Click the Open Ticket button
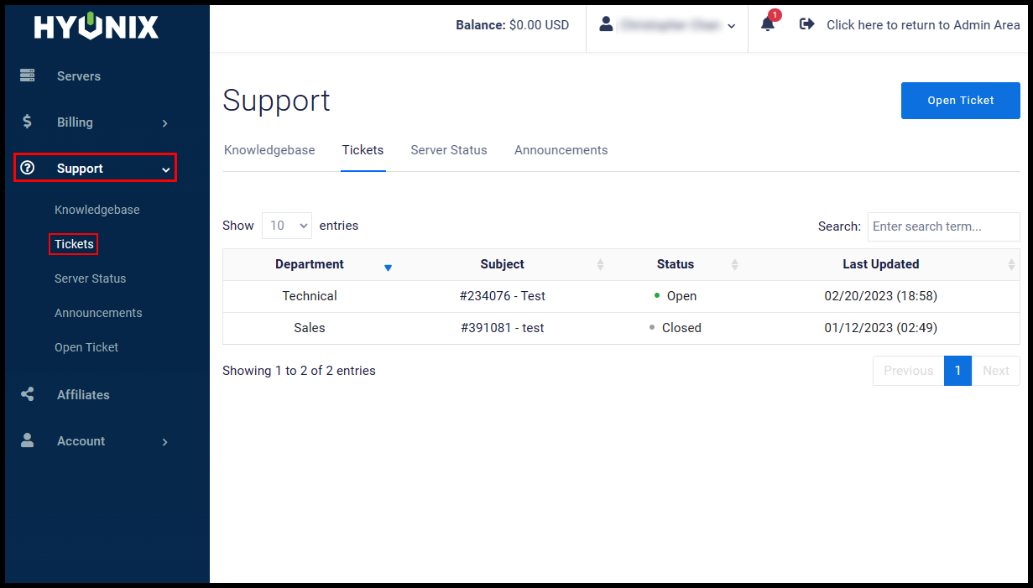 coord(960,100)
